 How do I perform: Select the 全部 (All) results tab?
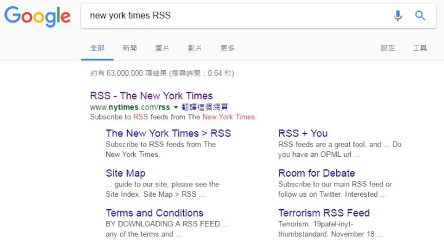97,48
